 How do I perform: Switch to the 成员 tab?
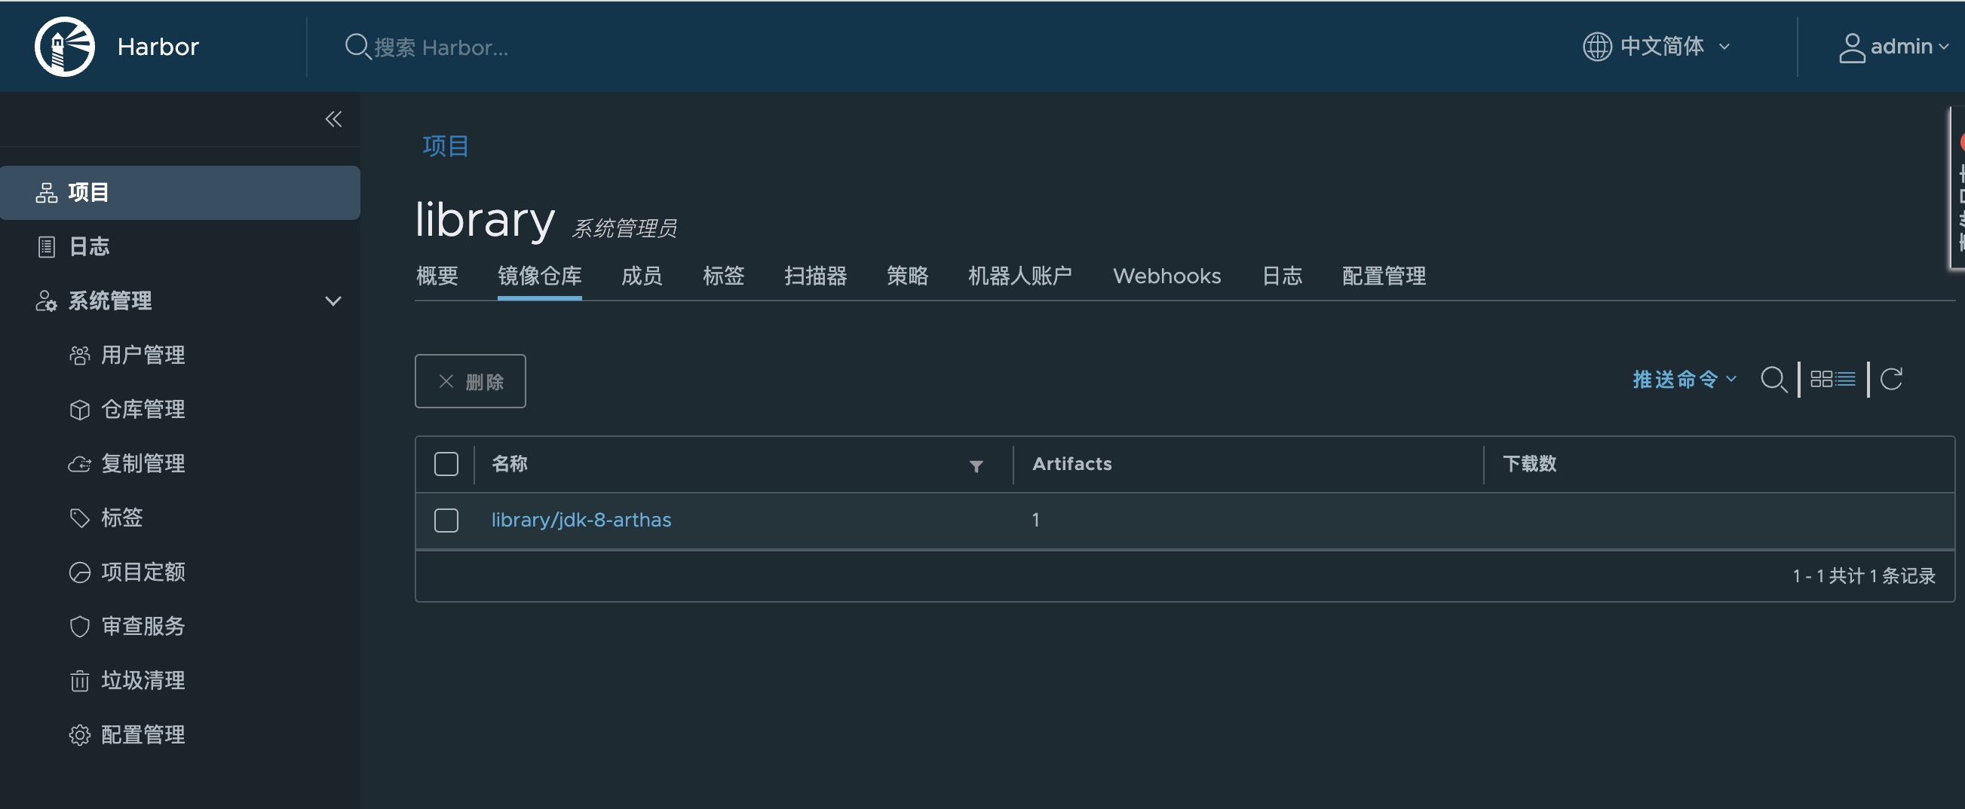(642, 276)
